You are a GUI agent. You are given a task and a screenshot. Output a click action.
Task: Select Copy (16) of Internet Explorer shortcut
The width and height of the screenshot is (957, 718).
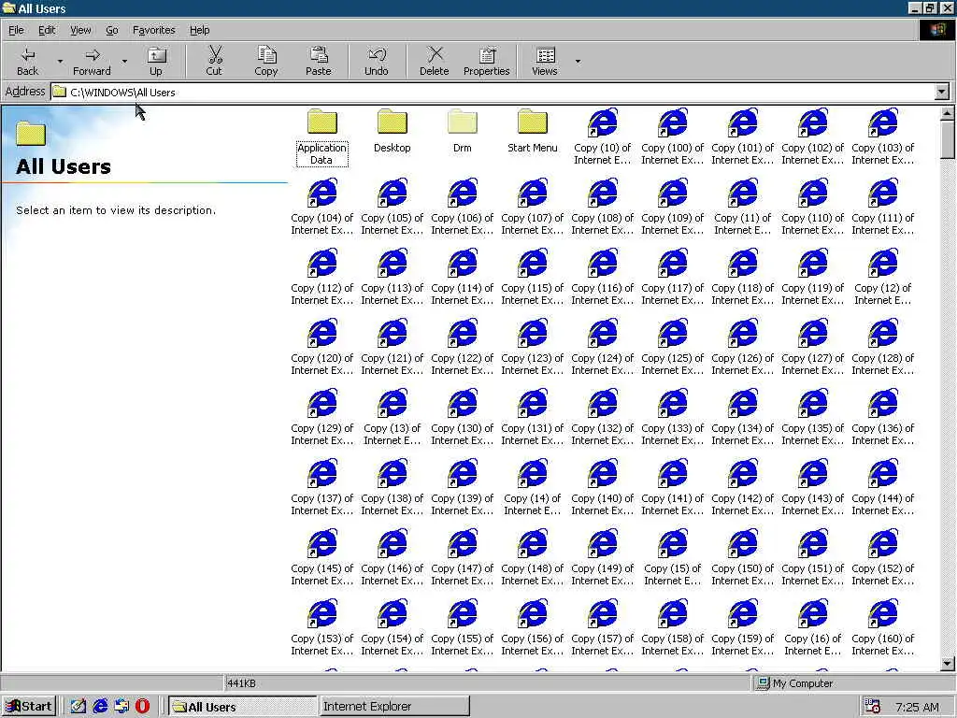813,629
